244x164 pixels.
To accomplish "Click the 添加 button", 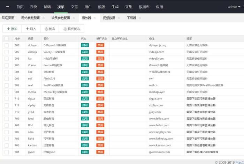I will coord(12,29).
